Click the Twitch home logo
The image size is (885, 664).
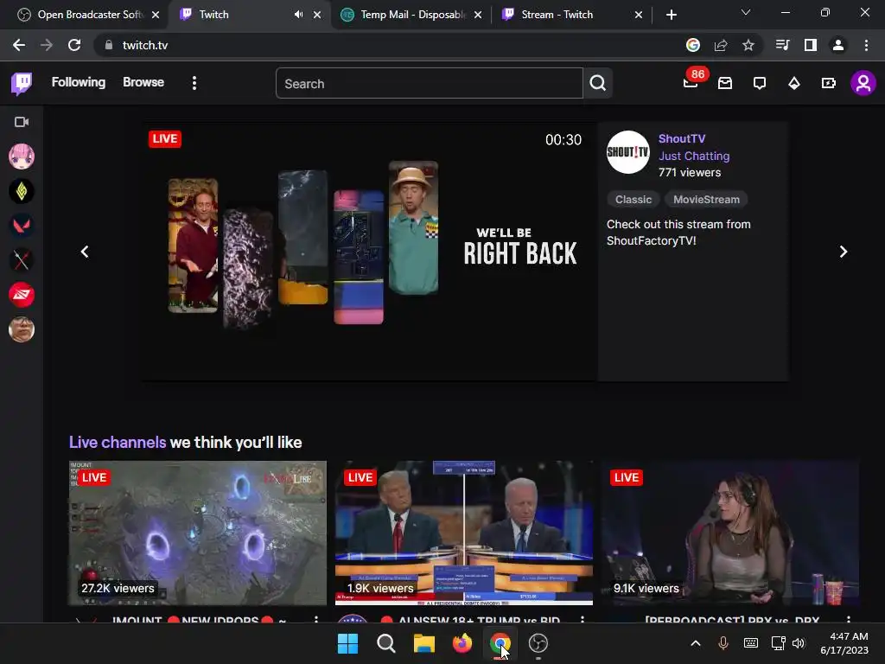click(x=22, y=84)
